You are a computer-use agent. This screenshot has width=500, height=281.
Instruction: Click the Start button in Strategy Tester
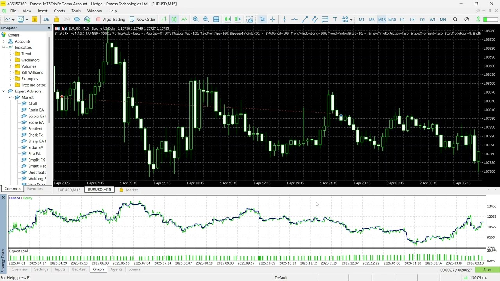pos(487,270)
